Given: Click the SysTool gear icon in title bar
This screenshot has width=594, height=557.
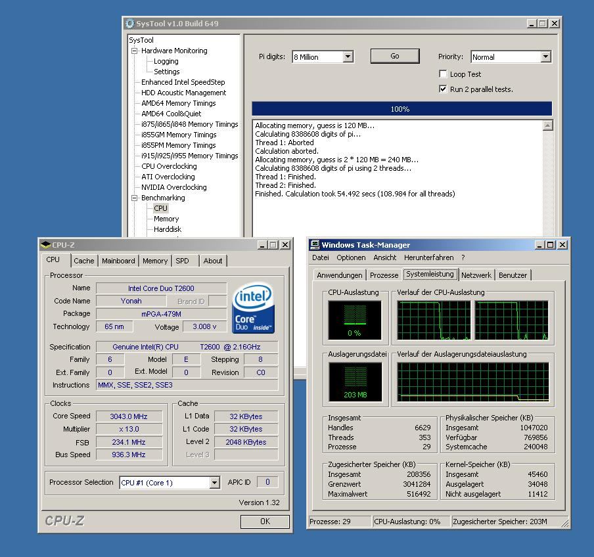Looking at the screenshot, I should pos(129,24).
